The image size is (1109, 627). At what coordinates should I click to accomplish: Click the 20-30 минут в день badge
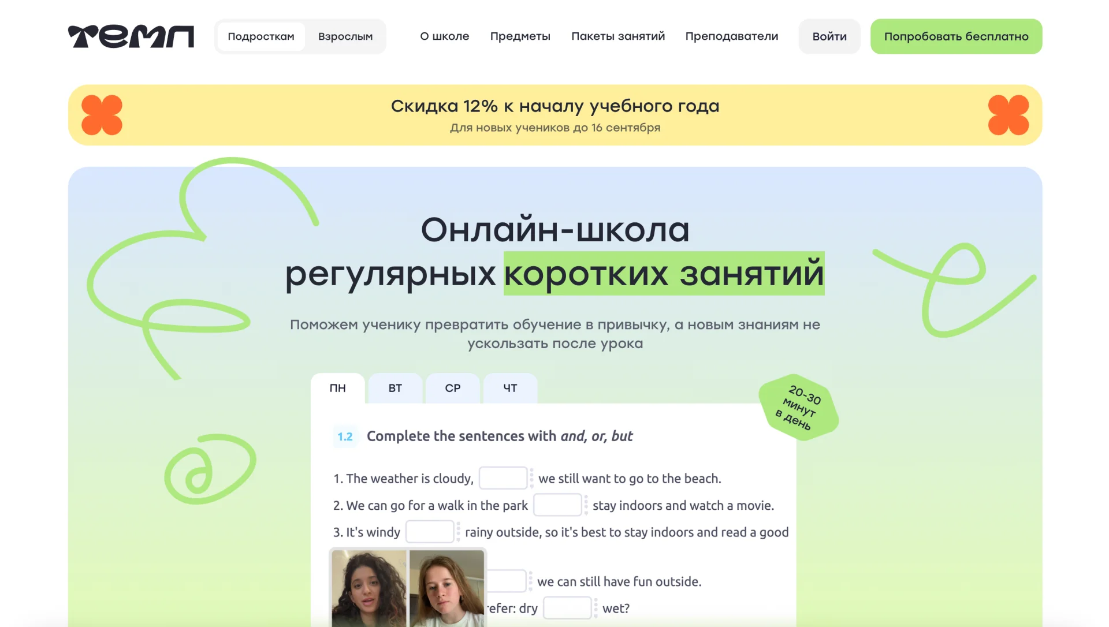(x=798, y=408)
